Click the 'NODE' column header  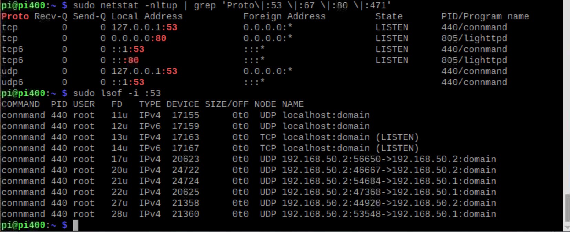coord(265,104)
